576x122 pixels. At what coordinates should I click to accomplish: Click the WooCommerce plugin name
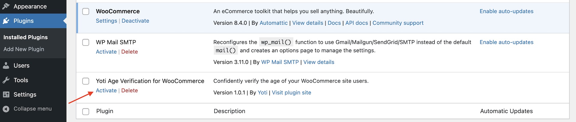(118, 11)
